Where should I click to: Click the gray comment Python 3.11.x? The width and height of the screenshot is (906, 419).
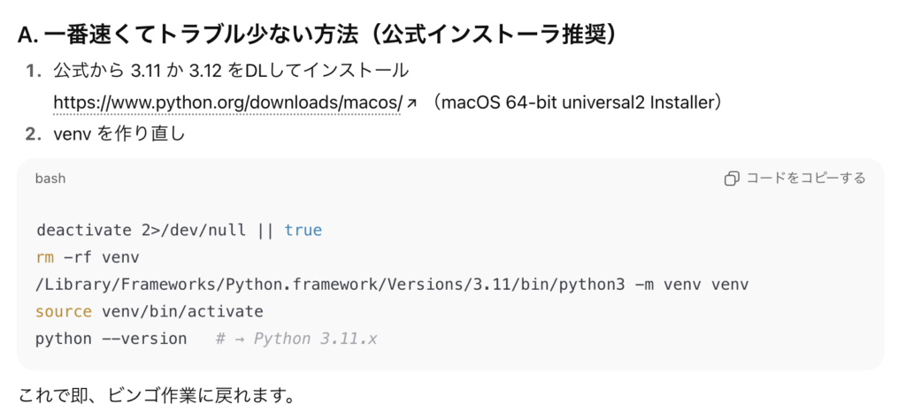coord(296,339)
